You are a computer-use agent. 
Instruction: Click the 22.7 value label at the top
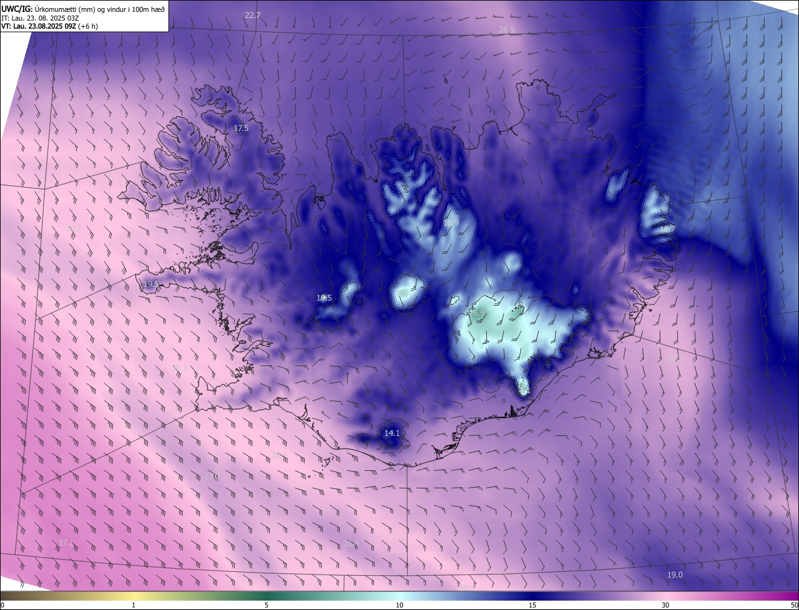(x=253, y=15)
